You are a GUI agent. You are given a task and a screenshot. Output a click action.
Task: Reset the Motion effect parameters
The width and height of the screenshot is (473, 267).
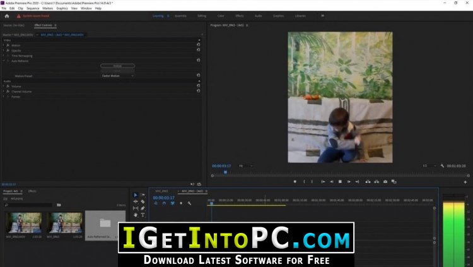[x=199, y=45]
